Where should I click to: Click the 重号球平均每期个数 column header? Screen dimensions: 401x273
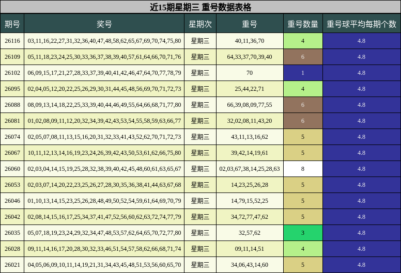pos(362,23)
